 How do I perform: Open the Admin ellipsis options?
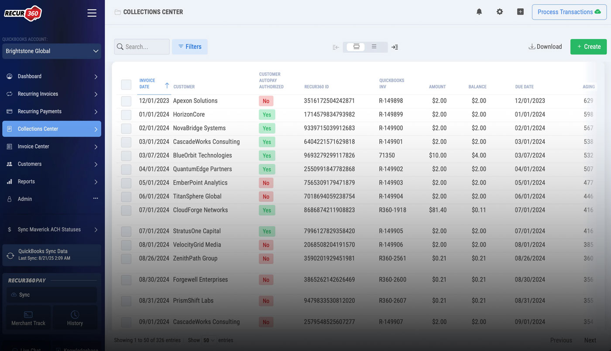[x=96, y=198]
